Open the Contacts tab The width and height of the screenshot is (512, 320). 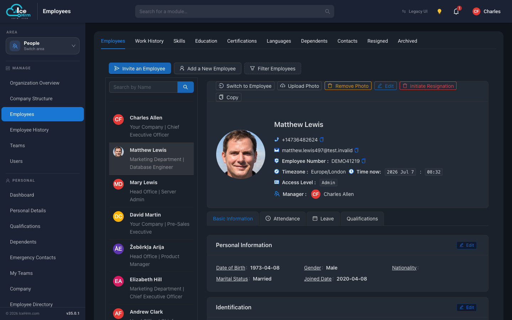point(347,41)
